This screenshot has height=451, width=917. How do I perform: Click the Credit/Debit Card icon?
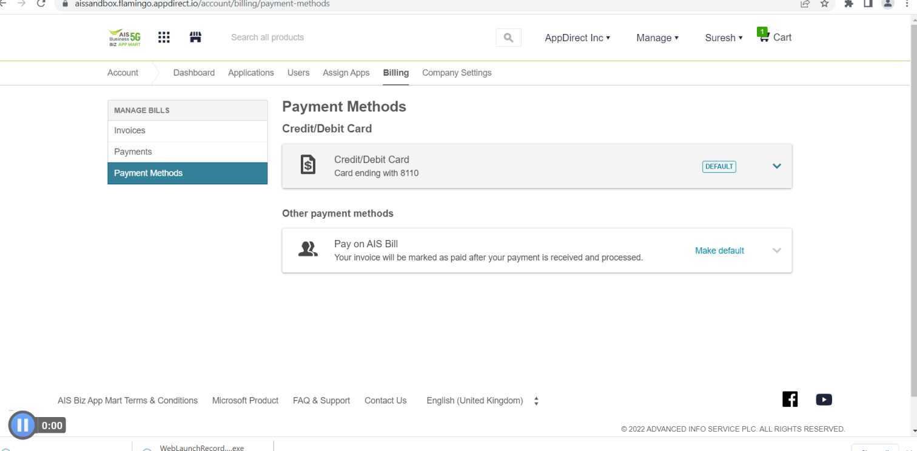307,164
